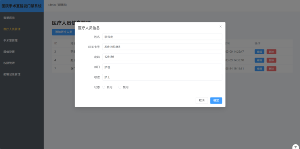The height and width of the screenshot is (149, 300).
Task: Click the 添加医疗人员 button
Action: pos(63,32)
